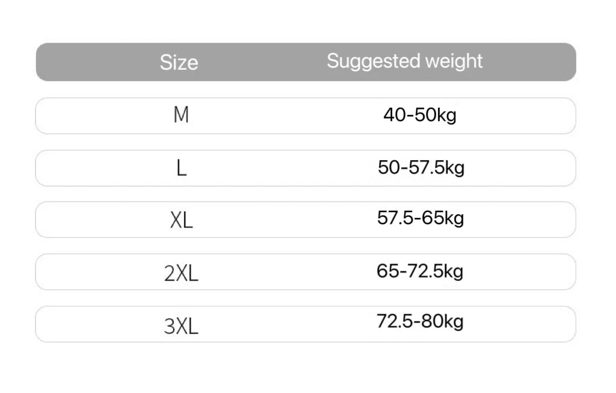Select the L size label
The width and height of the screenshot is (616, 393).
click(x=182, y=168)
